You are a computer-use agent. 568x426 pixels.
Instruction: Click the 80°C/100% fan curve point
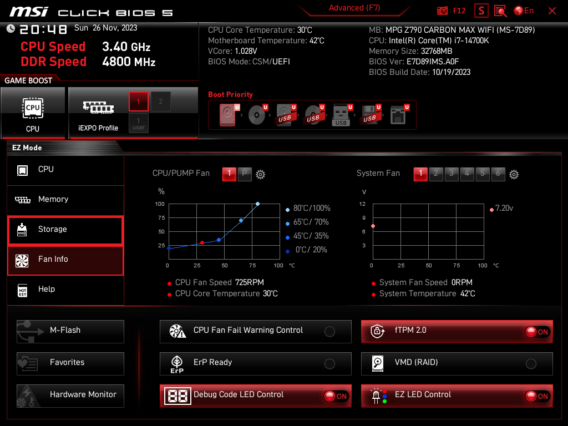pyautogui.click(x=257, y=204)
